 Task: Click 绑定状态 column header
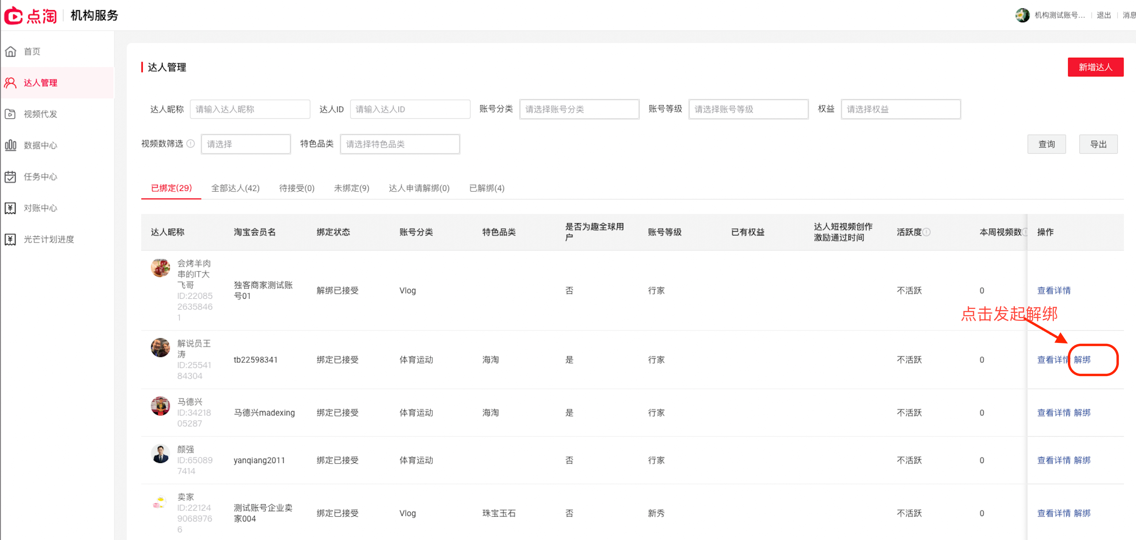point(333,232)
